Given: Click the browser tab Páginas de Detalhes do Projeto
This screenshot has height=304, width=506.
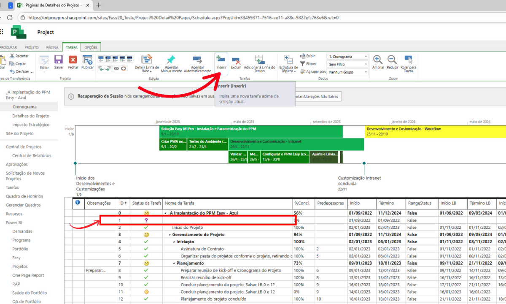Looking at the screenshot, I should point(53,5).
